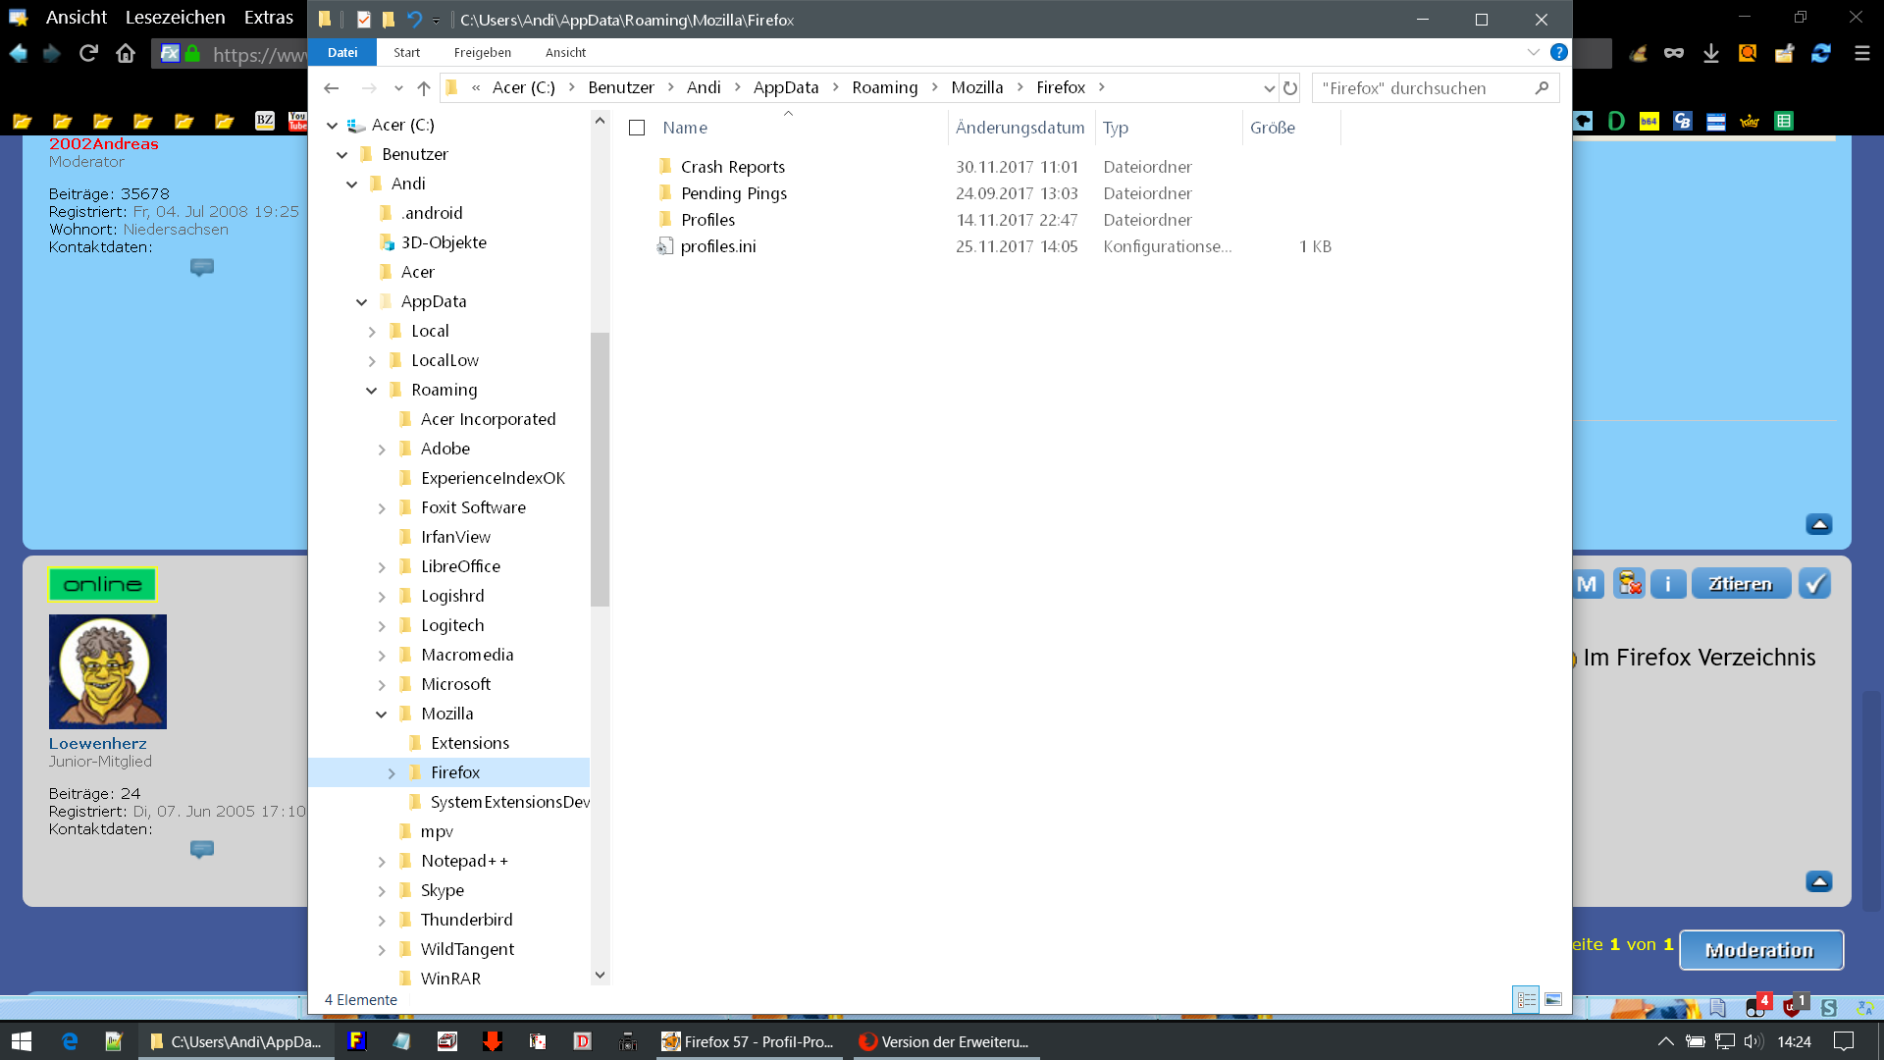This screenshot has width=1884, height=1060.
Task: Click the navigation pane vertical scrollbar
Action: pos(600,471)
